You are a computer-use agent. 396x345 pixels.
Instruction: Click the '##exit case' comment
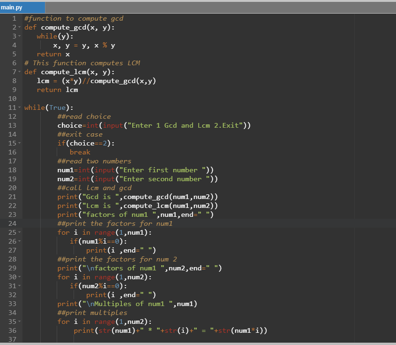pos(80,134)
